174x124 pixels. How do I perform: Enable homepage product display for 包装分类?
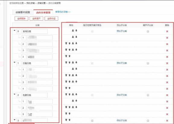pos(92,95)
